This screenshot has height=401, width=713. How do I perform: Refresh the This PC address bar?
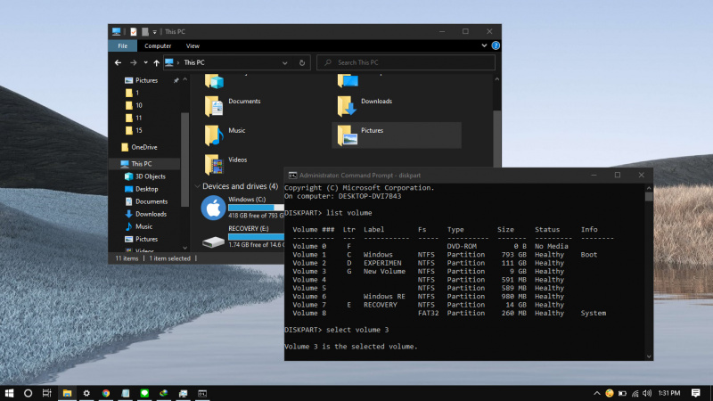tap(302, 62)
